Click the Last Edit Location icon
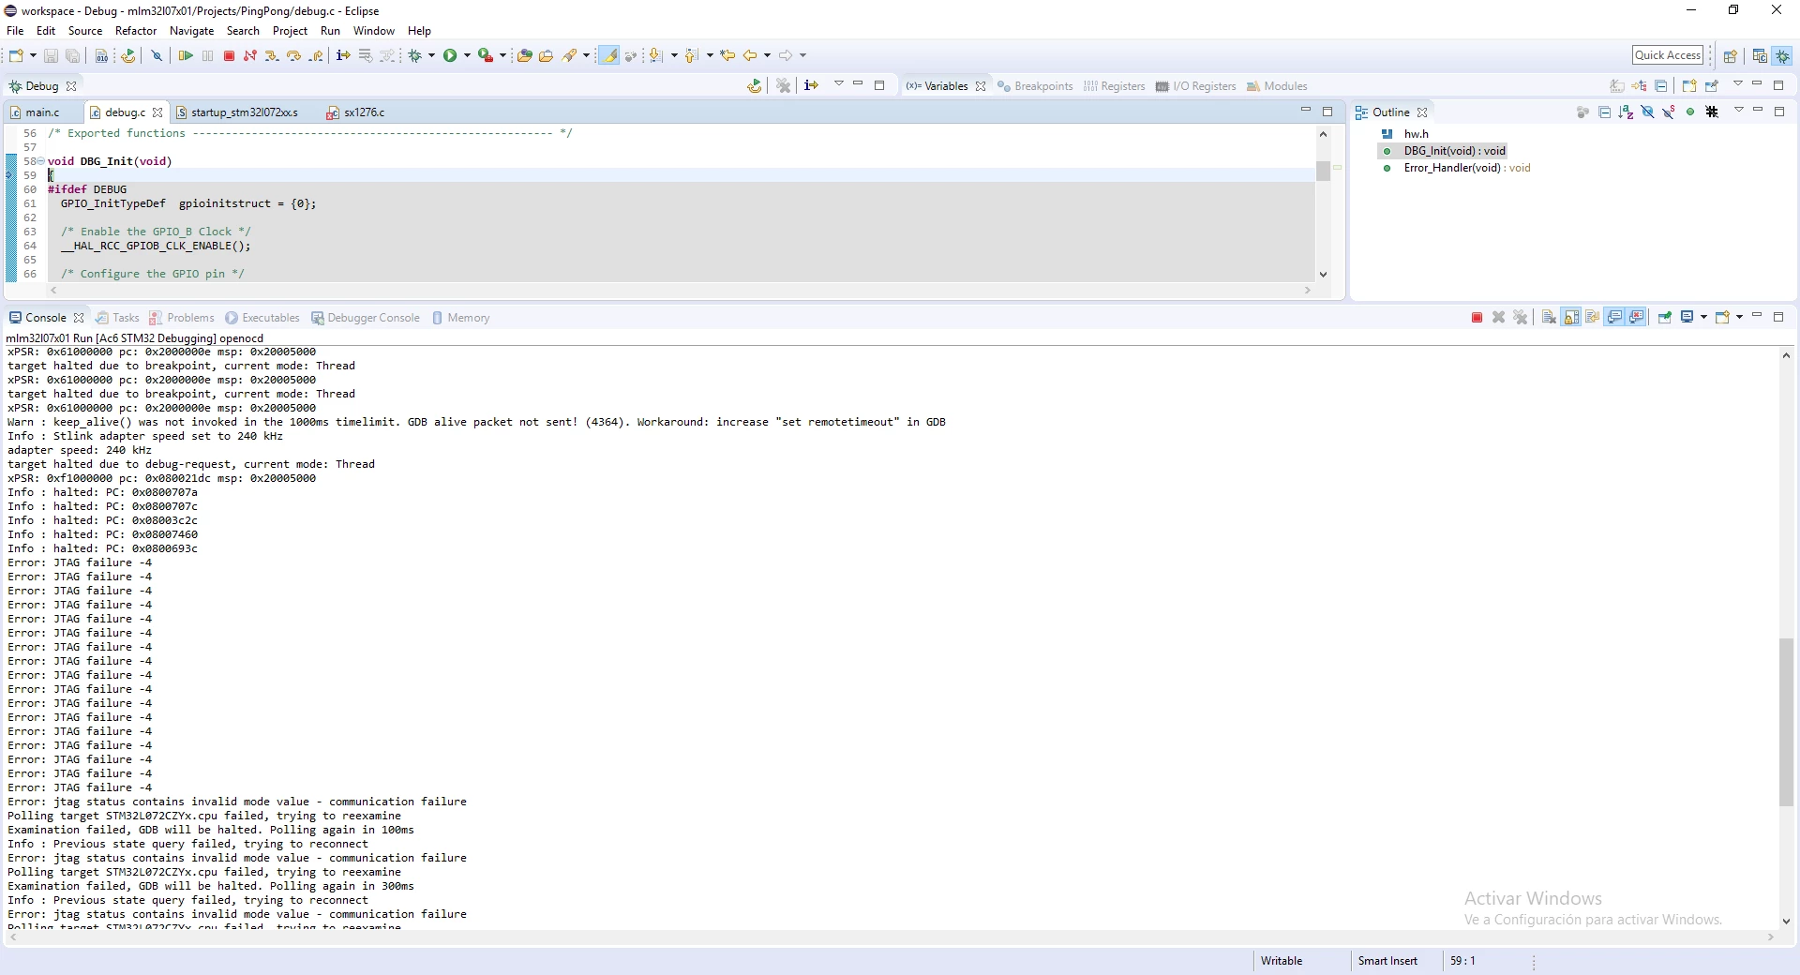 727,56
